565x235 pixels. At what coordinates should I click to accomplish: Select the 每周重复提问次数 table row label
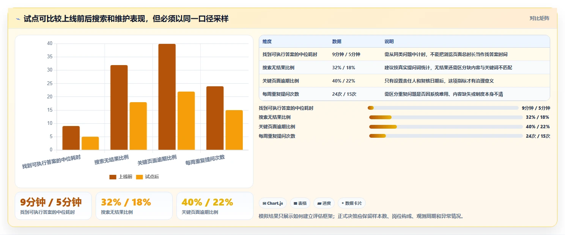click(280, 94)
